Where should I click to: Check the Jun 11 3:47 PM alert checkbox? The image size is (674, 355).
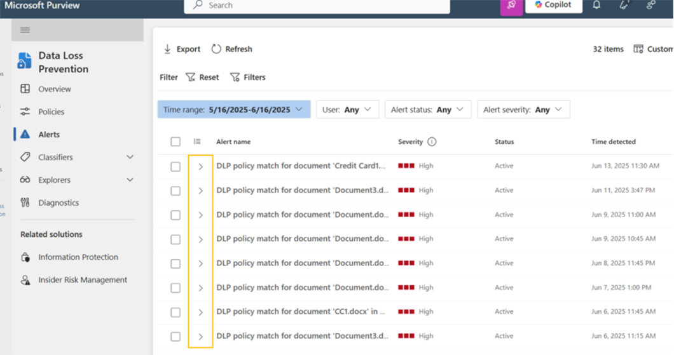(175, 191)
